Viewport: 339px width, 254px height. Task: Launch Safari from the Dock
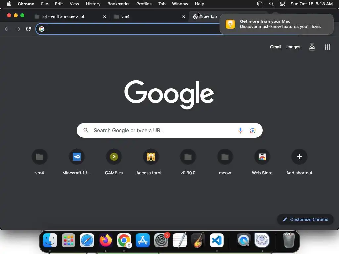(x=87, y=240)
